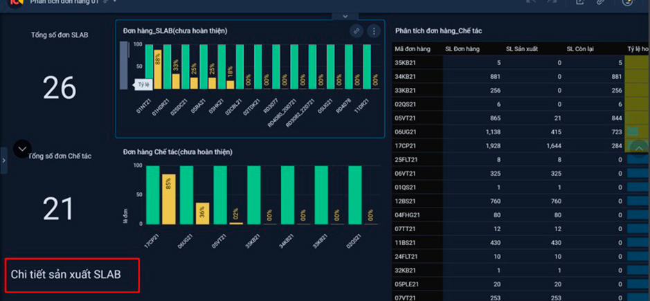Click the 415 production quantity cell
Screen dimensions: 650x301
(557, 132)
